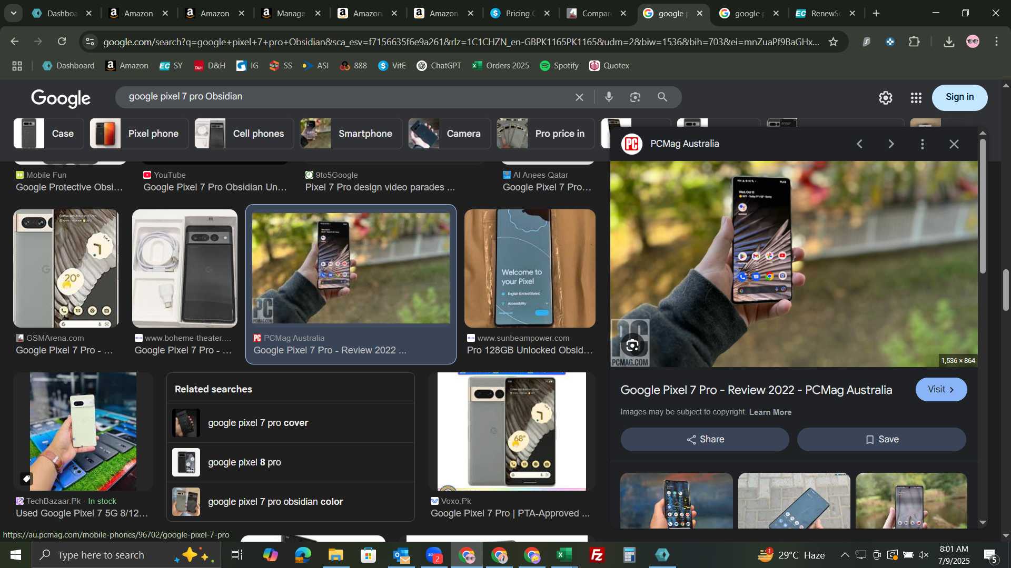The image size is (1011, 568).
Task: Select the Smartphone filter chip
Action: 351,134
